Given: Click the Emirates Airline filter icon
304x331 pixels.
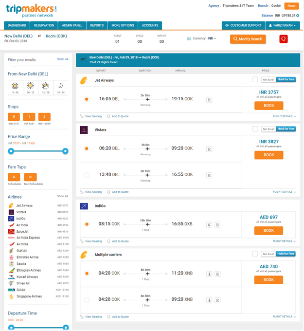Looking at the screenshot, I should [x=11, y=257].
